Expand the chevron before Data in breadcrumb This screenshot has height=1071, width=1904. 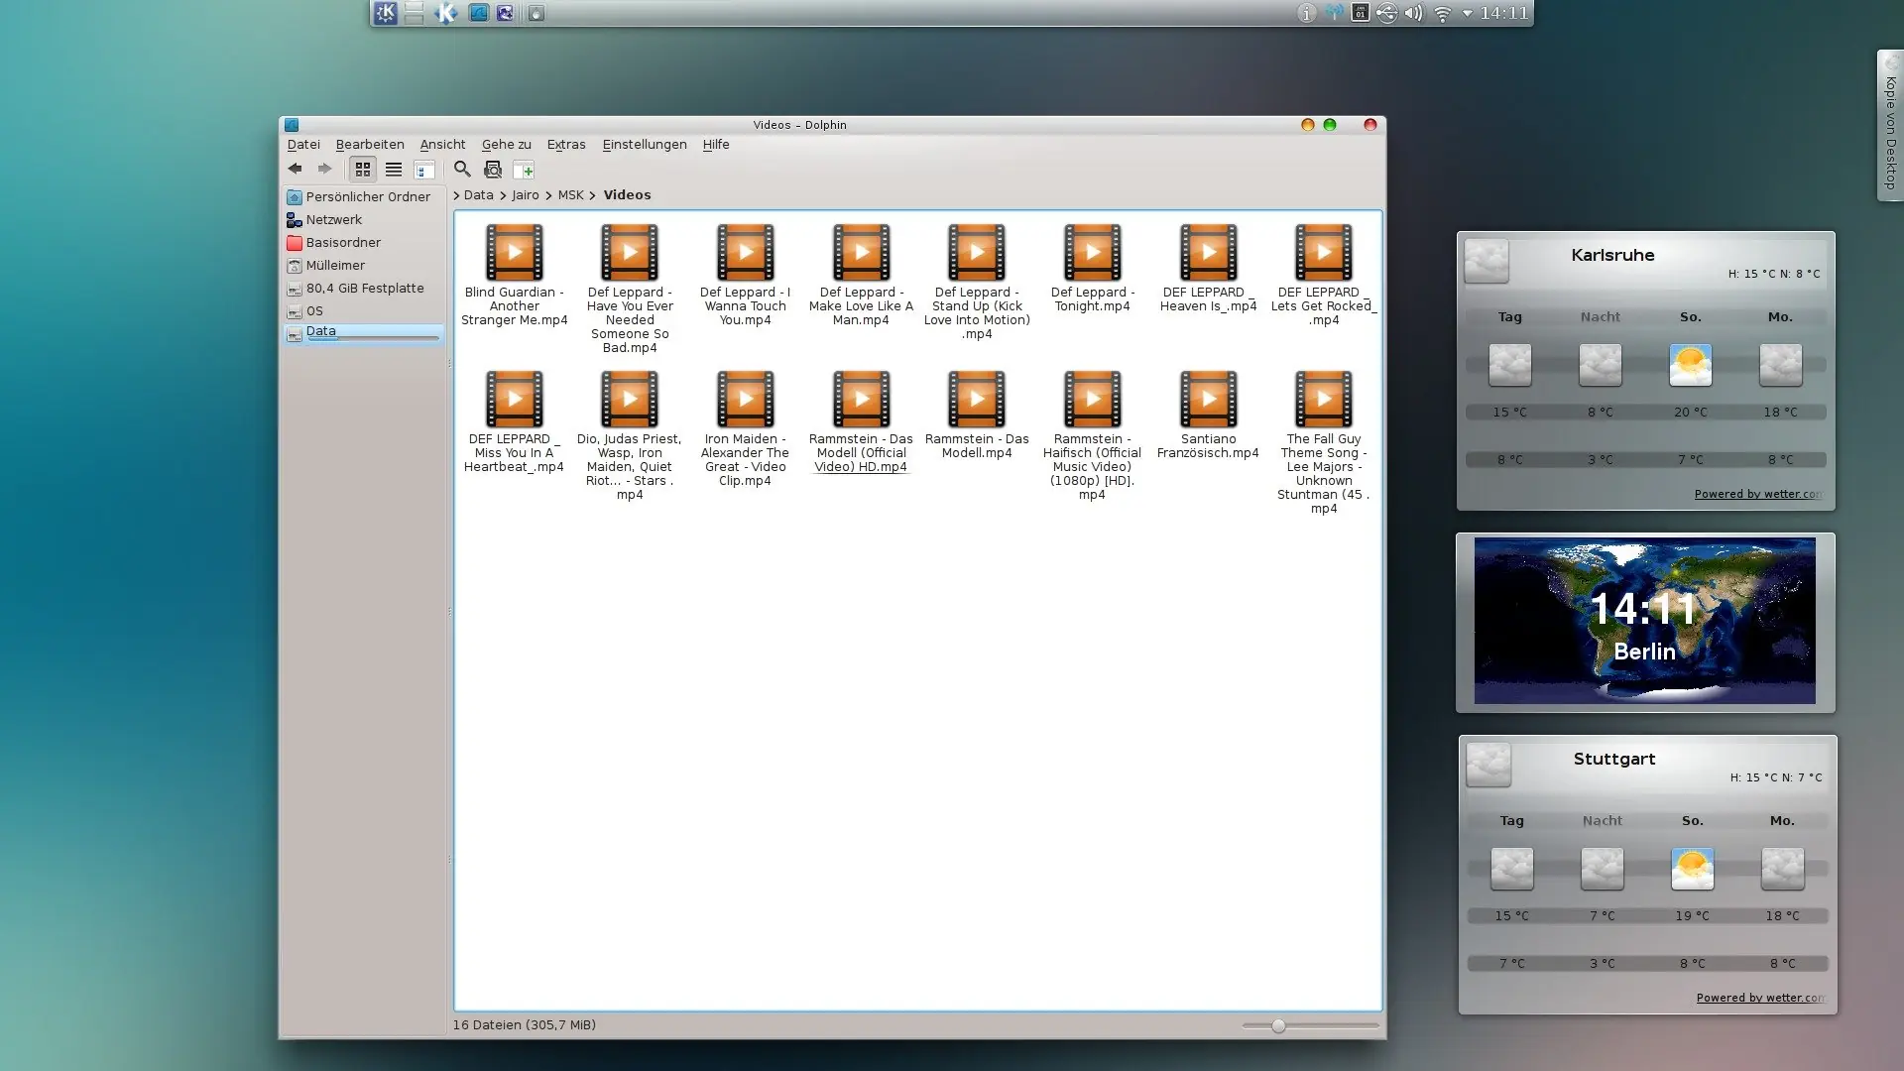[x=457, y=195]
